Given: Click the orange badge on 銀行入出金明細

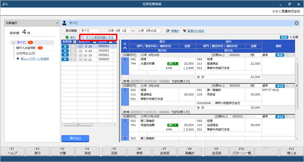Looking at the screenshot, I should pos(40,48).
